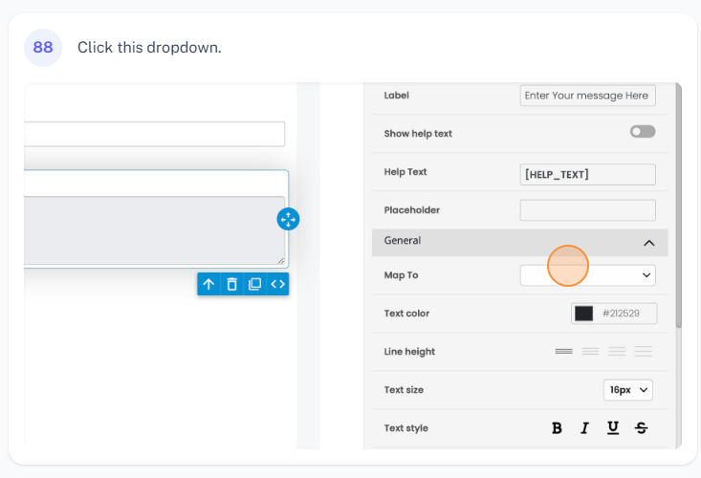This screenshot has width=701, height=478.
Task: Click the Label input field
Action: (587, 96)
